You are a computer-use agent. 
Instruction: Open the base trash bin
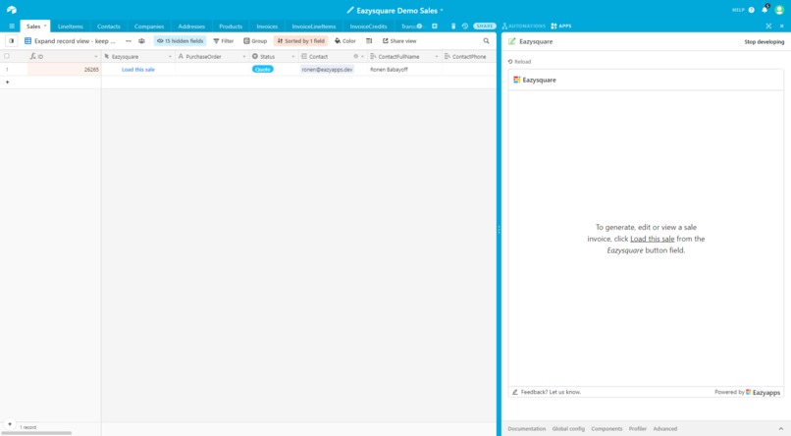click(x=453, y=26)
